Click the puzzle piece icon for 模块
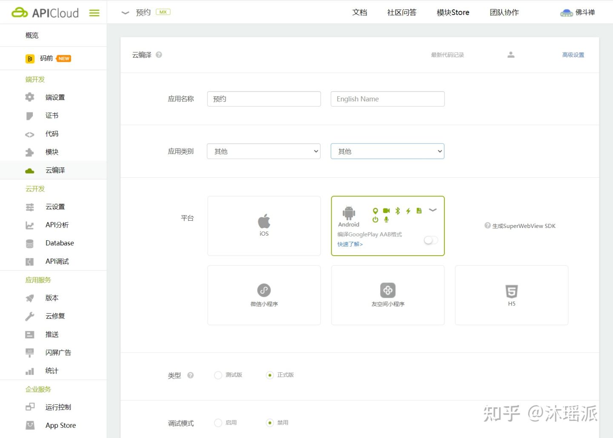 point(29,152)
